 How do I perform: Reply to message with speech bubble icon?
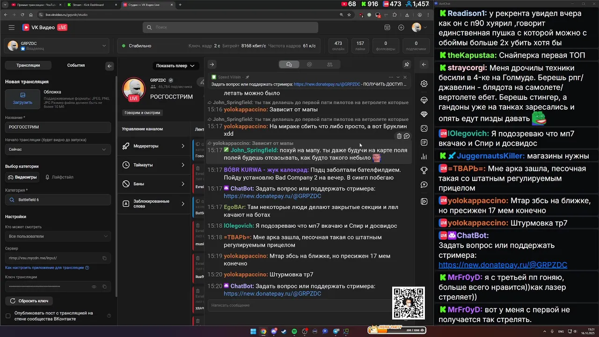point(407,136)
